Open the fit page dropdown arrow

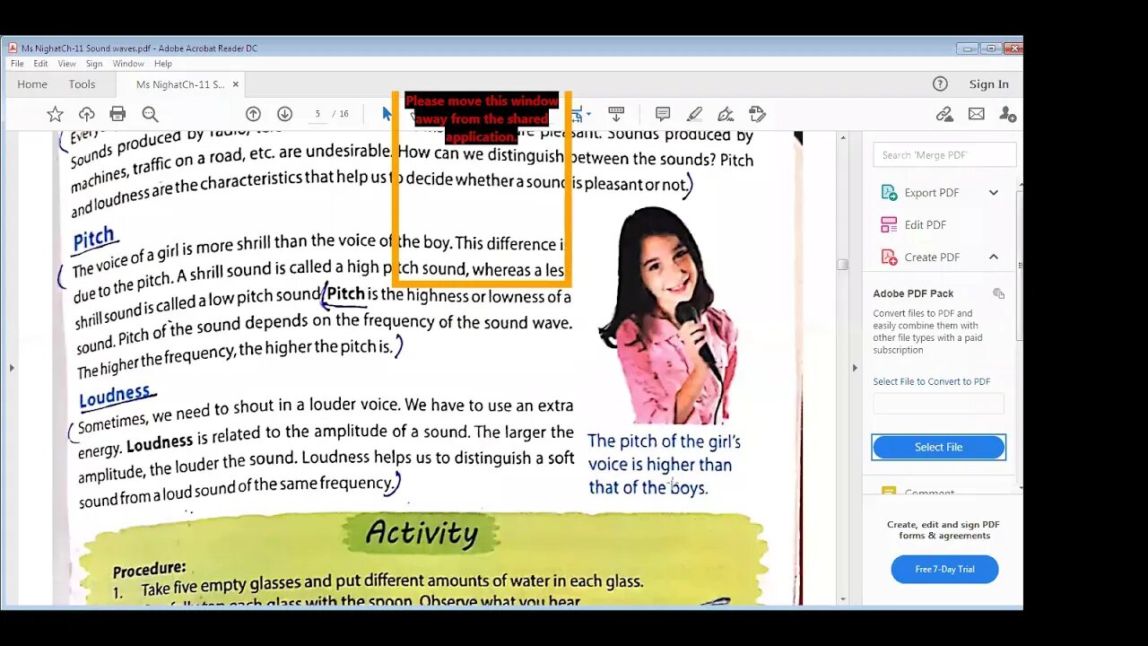coord(587,114)
